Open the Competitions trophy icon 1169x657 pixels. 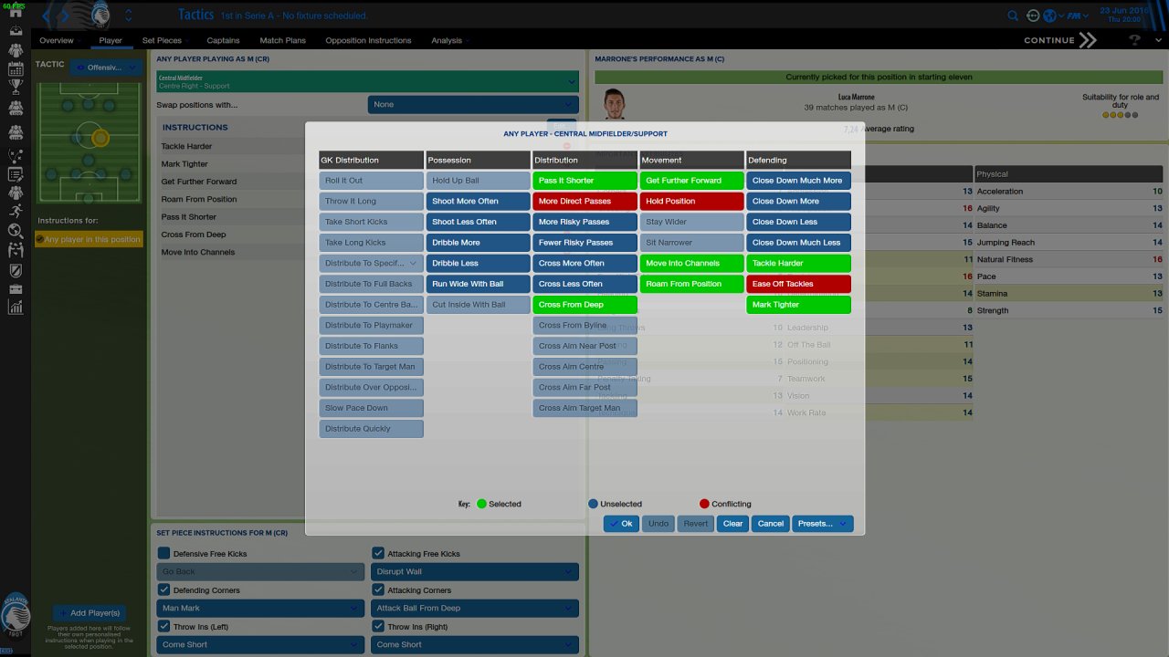click(x=16, y=88)
